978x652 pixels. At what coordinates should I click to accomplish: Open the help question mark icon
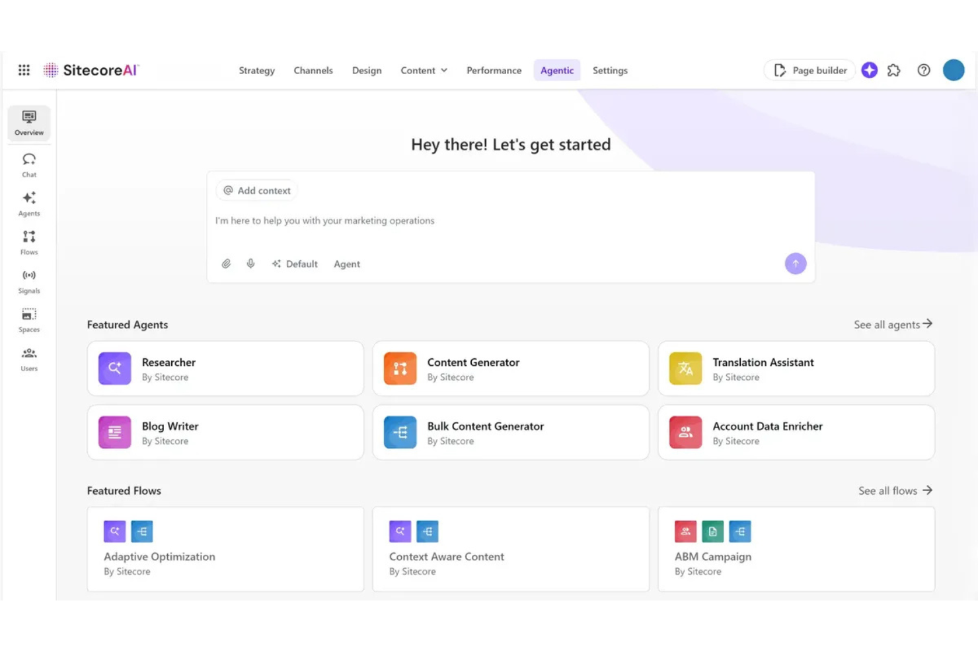pyautogui.click(x=924, y=70)
